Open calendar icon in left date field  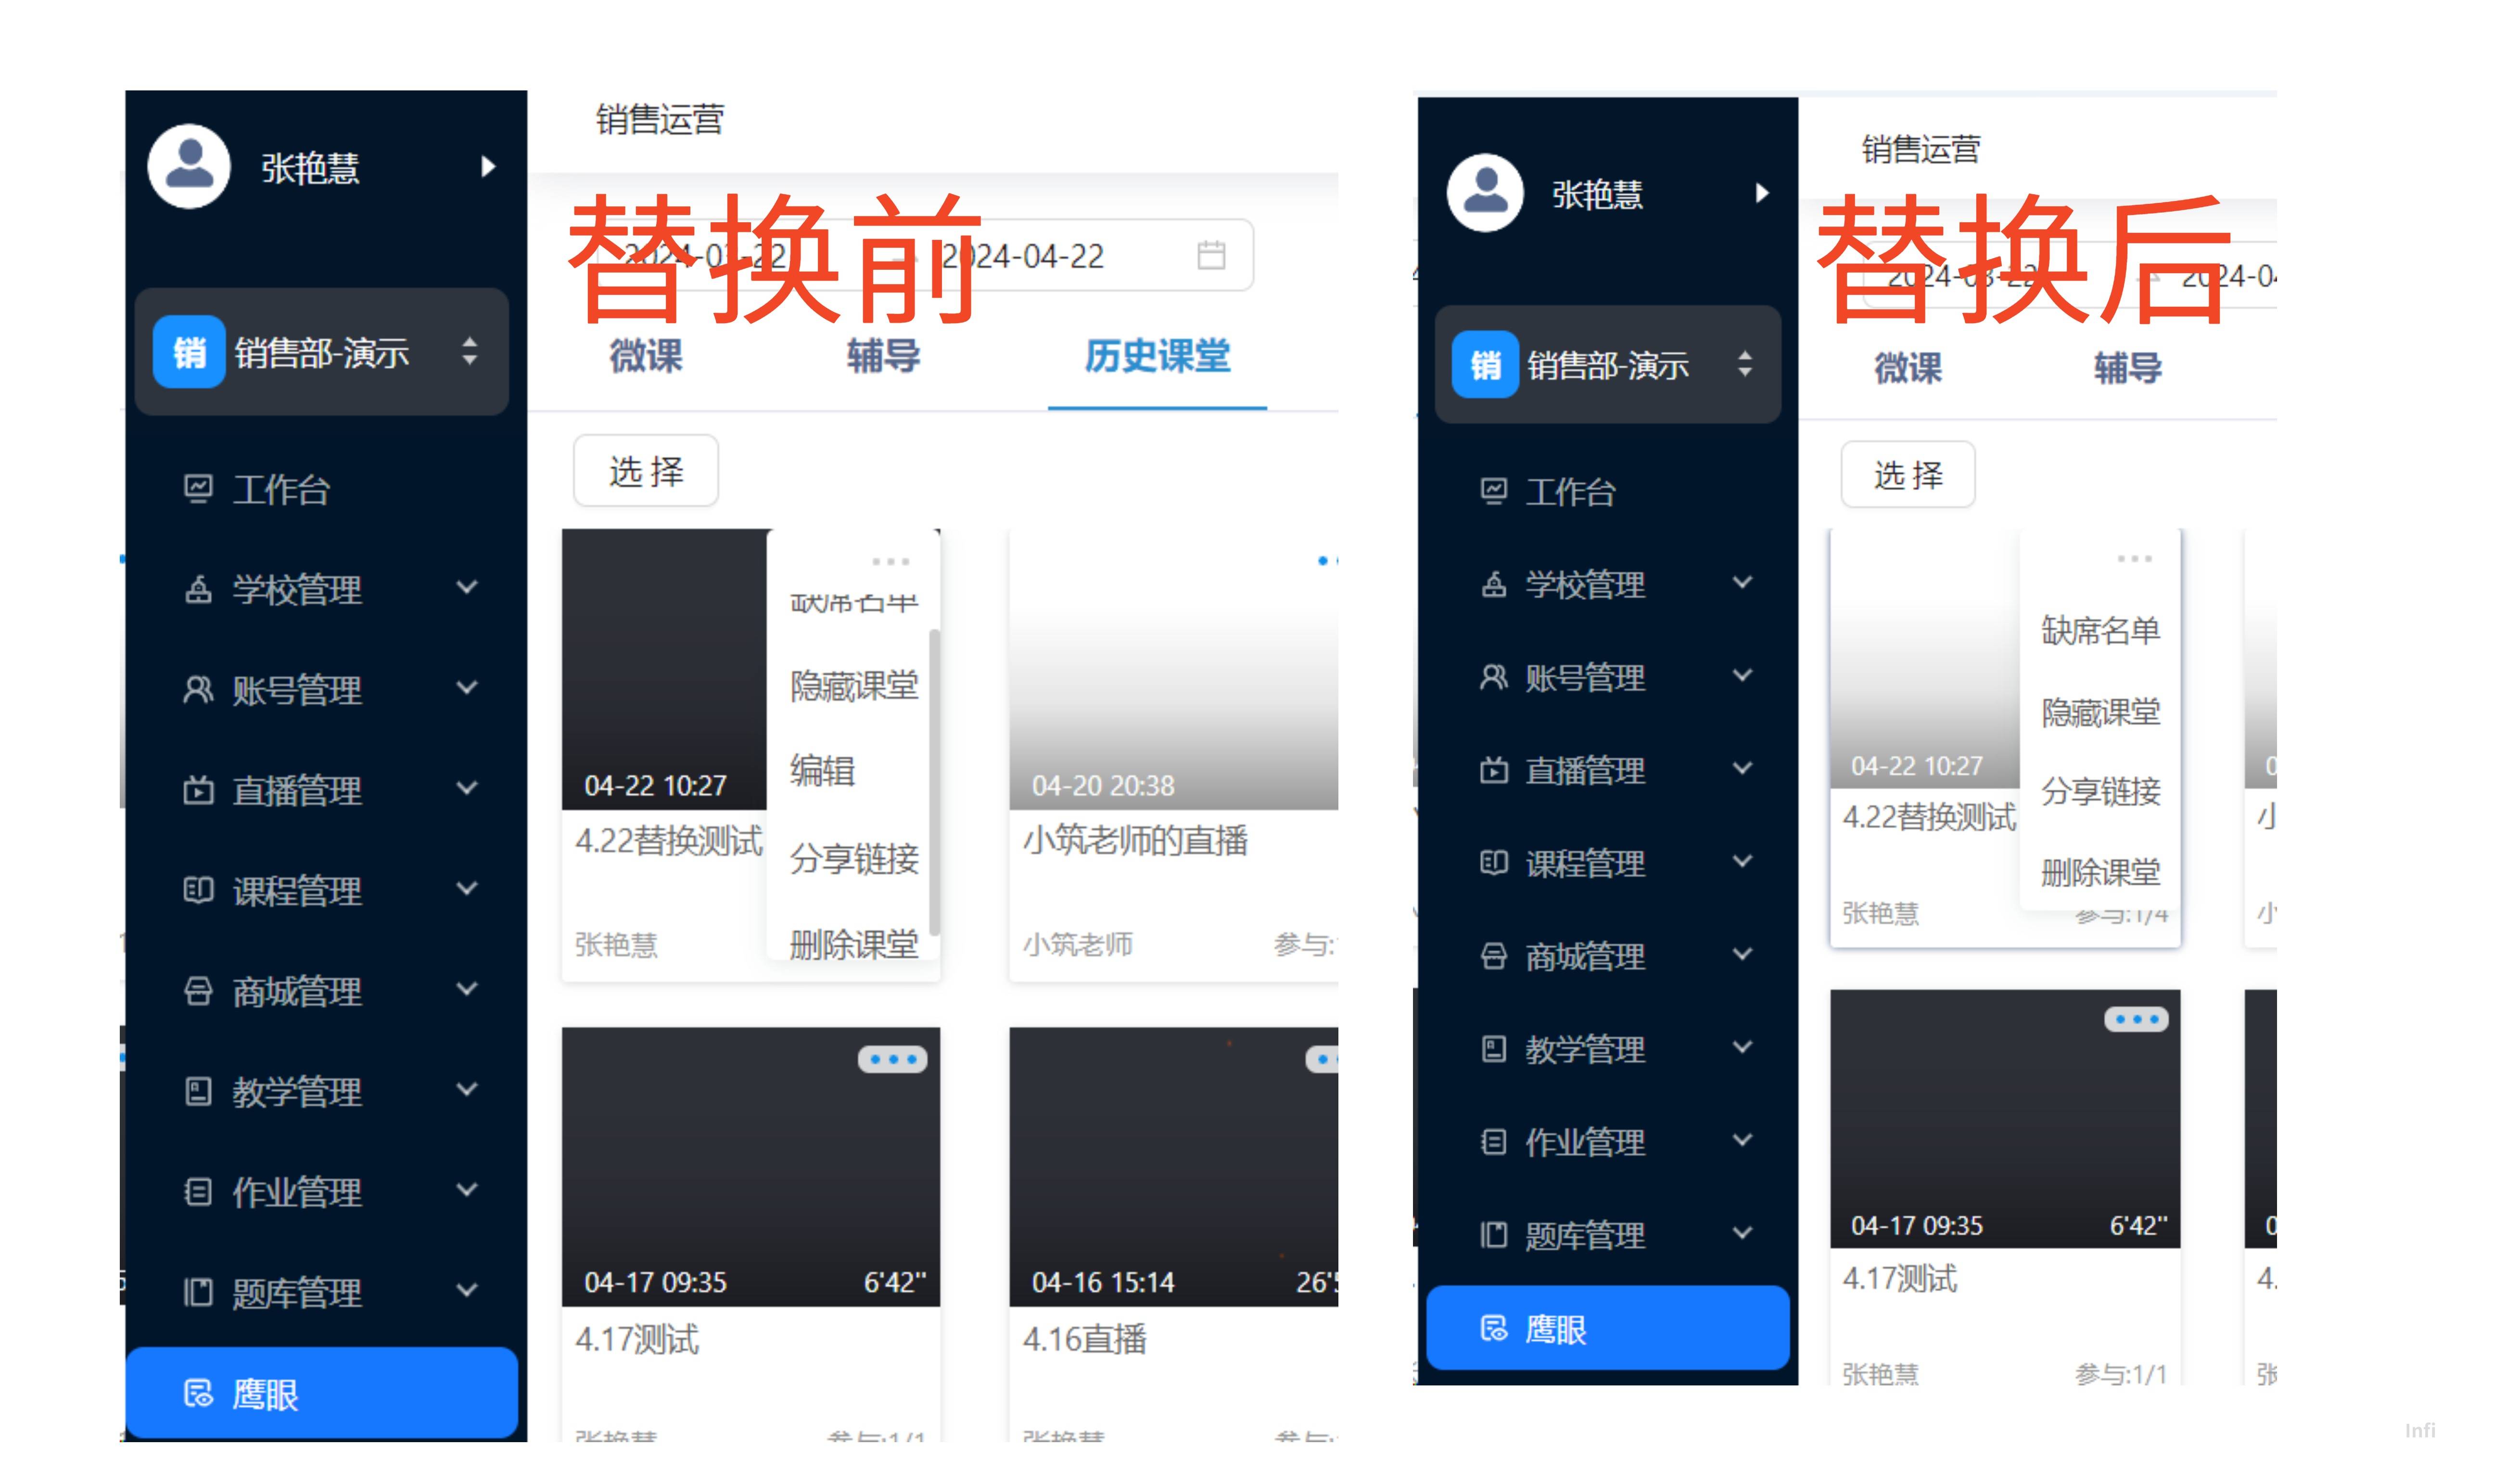pyautogui.click(x=1210, y=255)
